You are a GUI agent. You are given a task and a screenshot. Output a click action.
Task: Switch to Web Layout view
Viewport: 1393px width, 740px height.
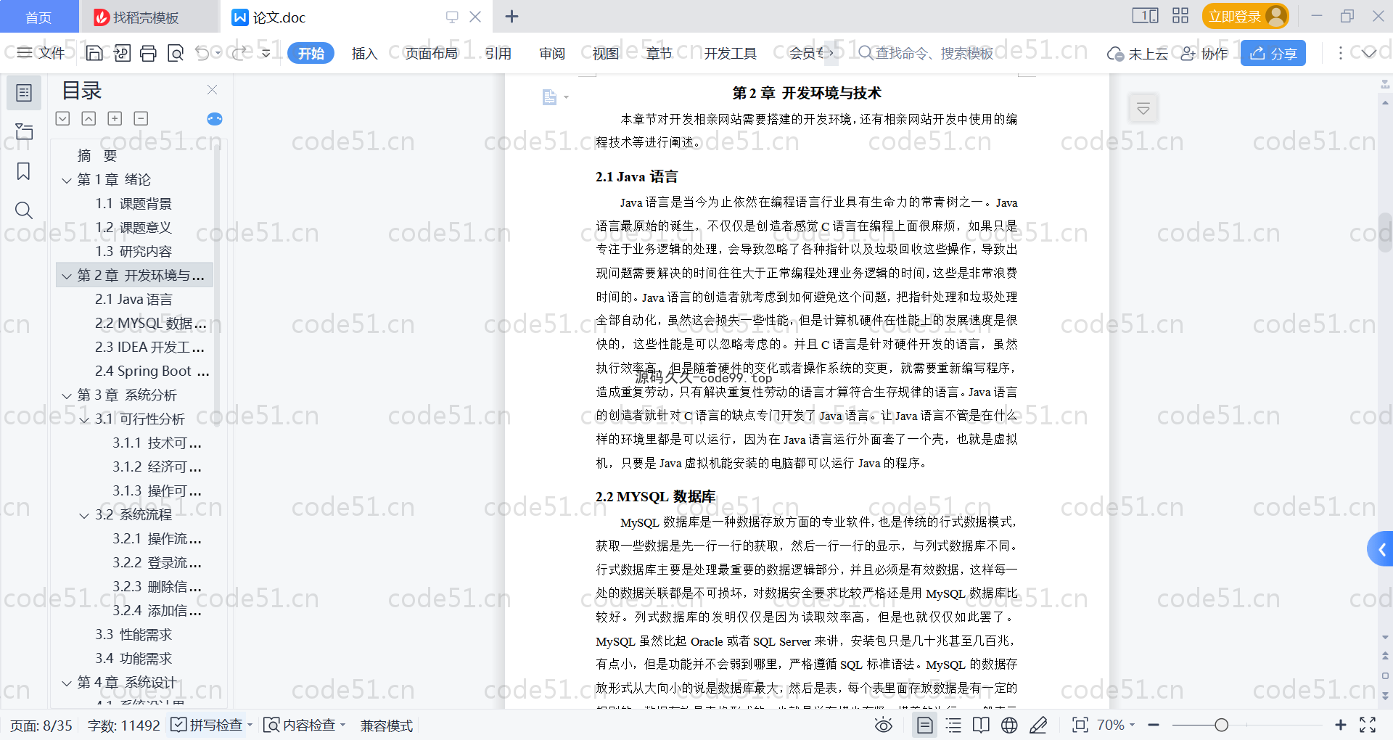coord(1009,725)
